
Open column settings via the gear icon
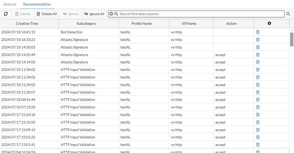tap(269, 23)
